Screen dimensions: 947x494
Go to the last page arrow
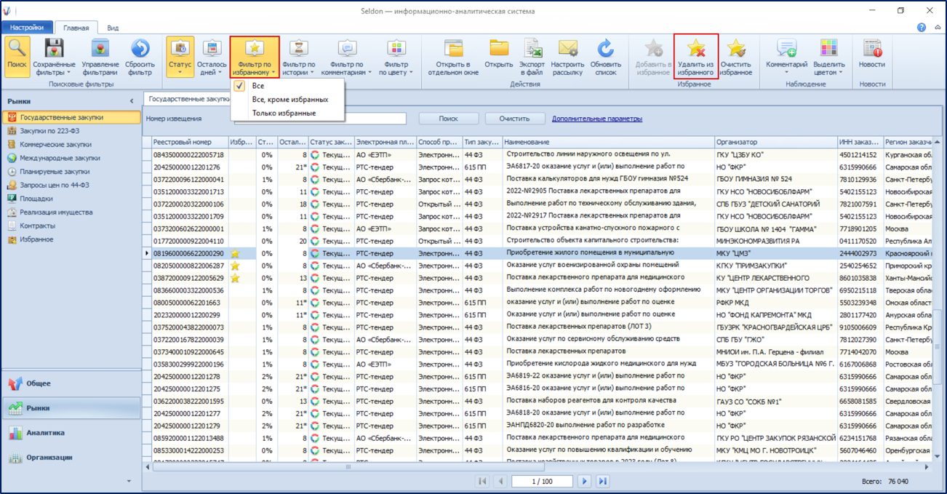[602, 481]
